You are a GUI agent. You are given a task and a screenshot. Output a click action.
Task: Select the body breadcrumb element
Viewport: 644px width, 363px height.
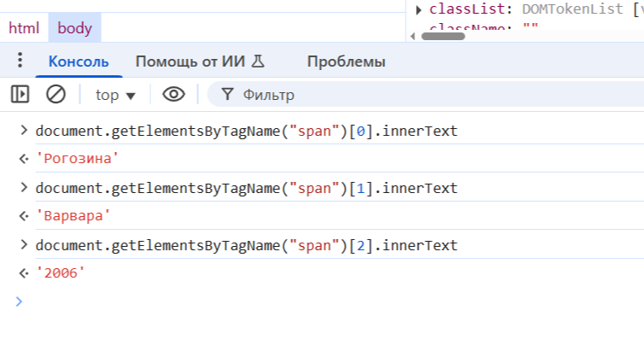coord(74,27)
